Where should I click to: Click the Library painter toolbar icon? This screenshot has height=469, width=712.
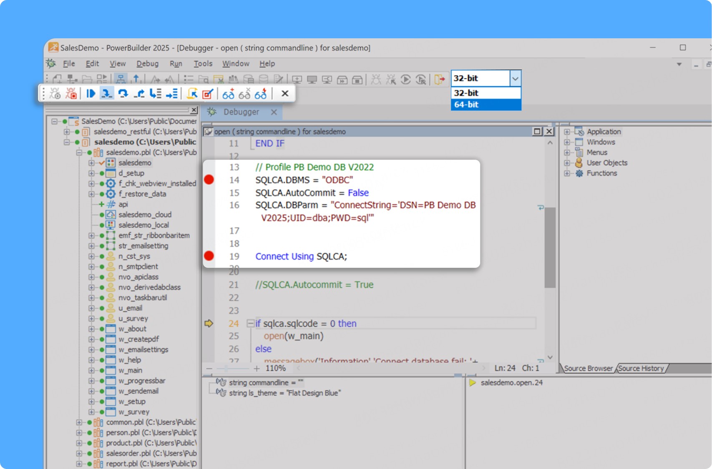point(233,79)
